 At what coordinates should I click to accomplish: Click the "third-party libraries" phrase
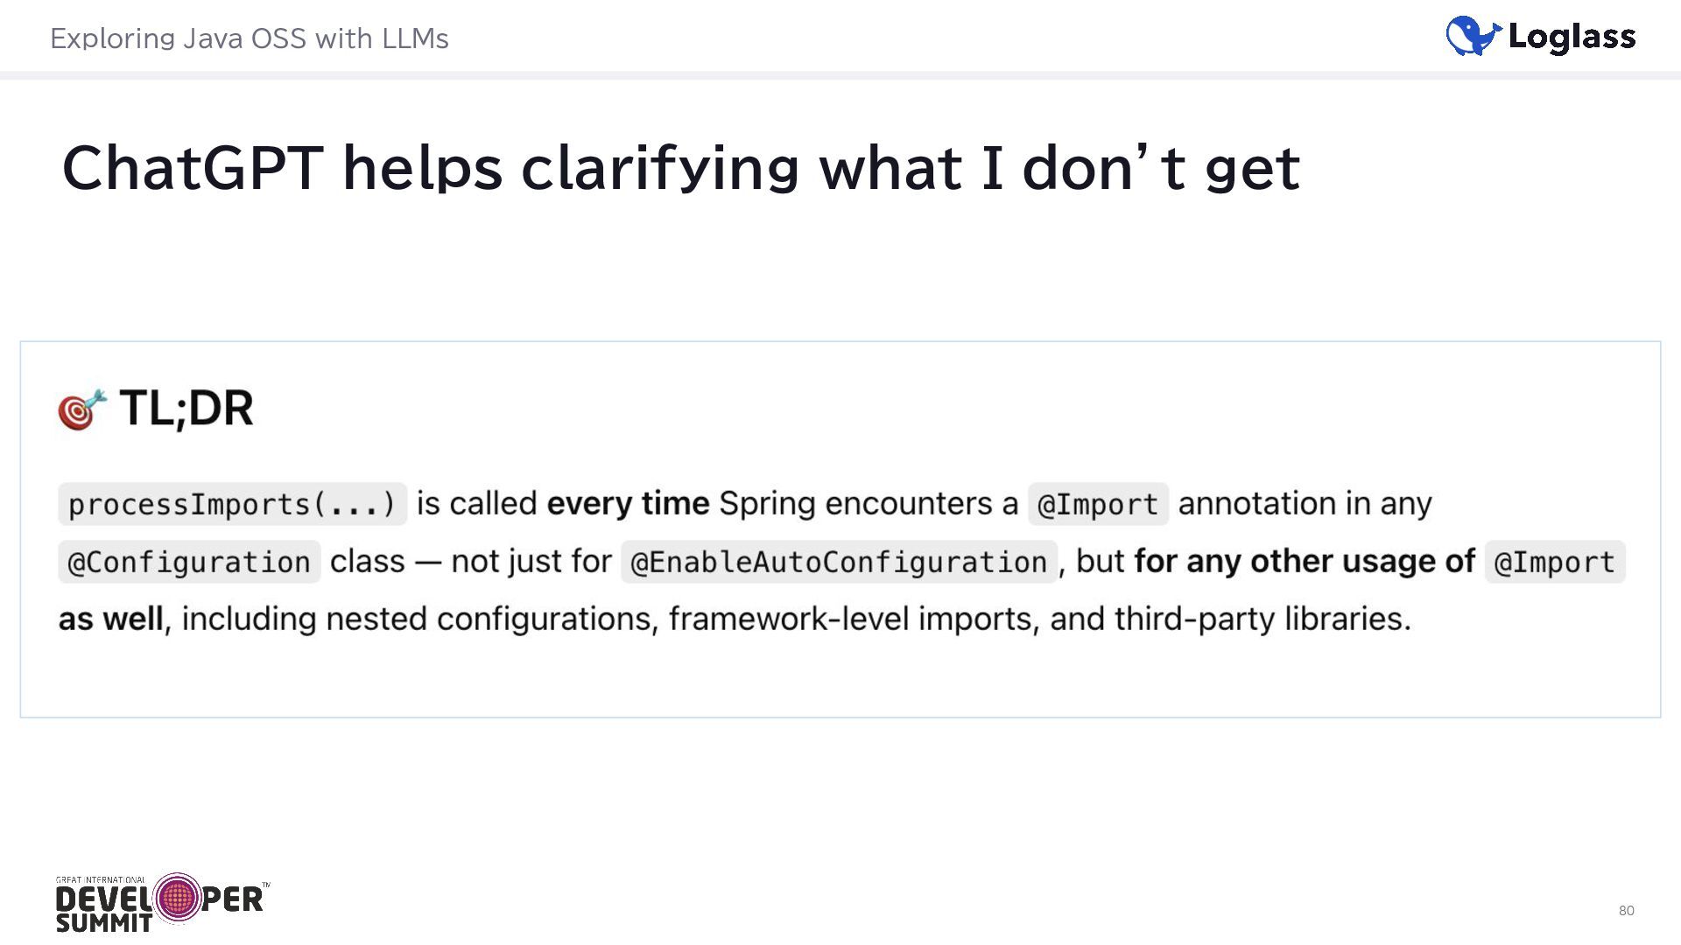tap(1261, 619)
